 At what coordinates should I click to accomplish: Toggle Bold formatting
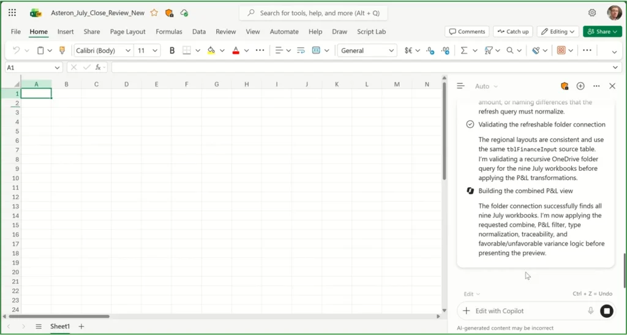[x=172, y=50]
